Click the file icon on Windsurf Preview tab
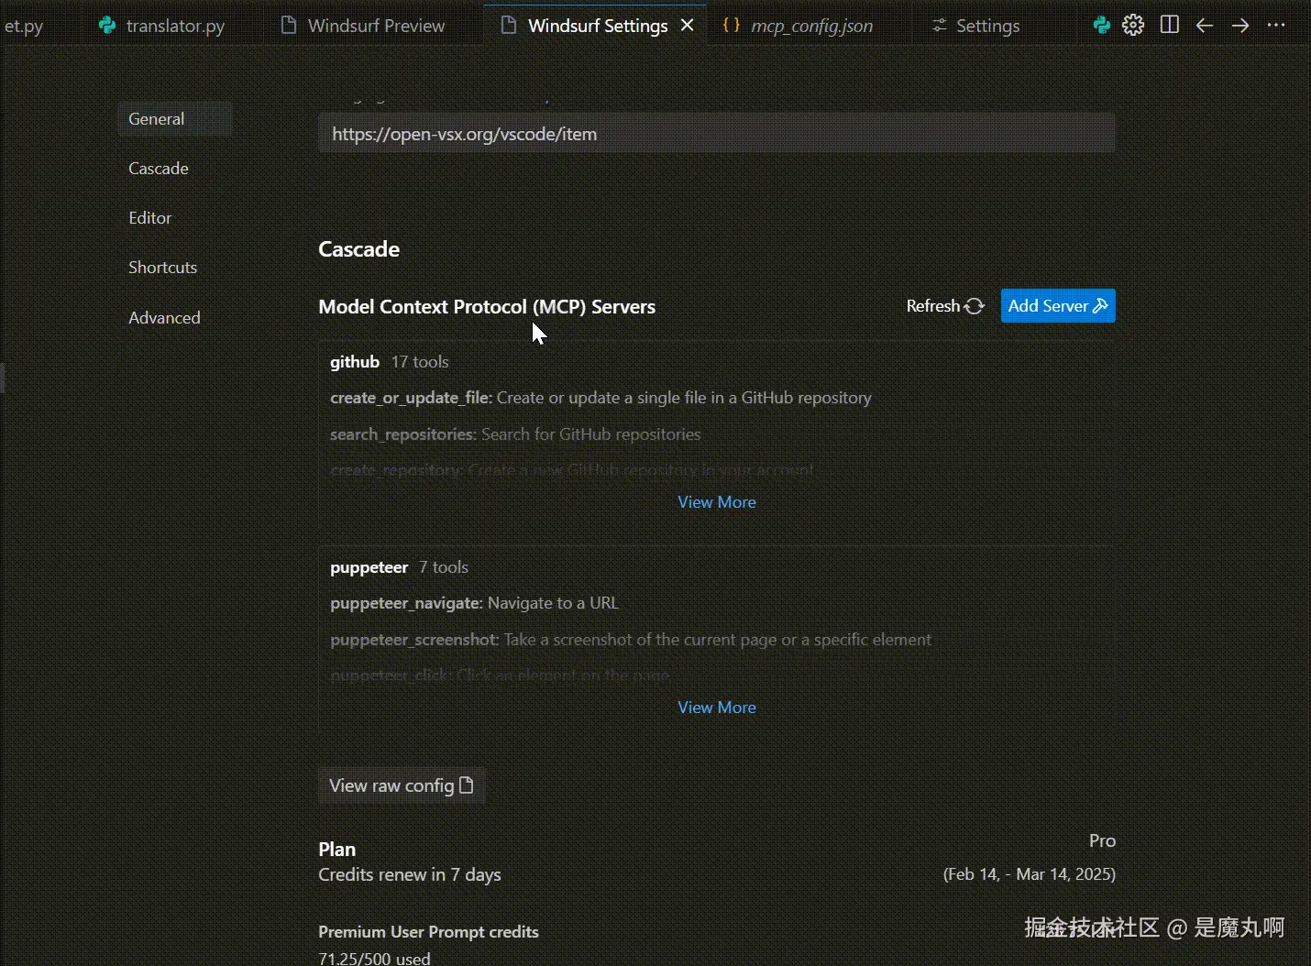This screenshot has width=1311, height=966. tap(288, 26)
